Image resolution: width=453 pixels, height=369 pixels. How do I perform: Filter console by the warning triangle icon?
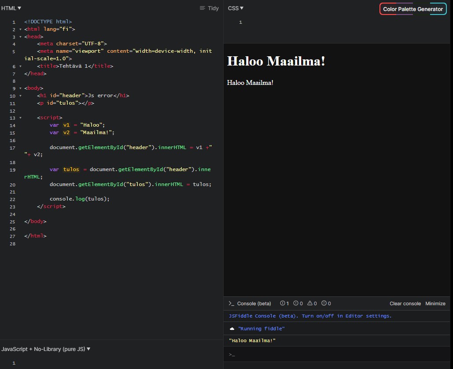pyautogui.click(x=310, y=303)
